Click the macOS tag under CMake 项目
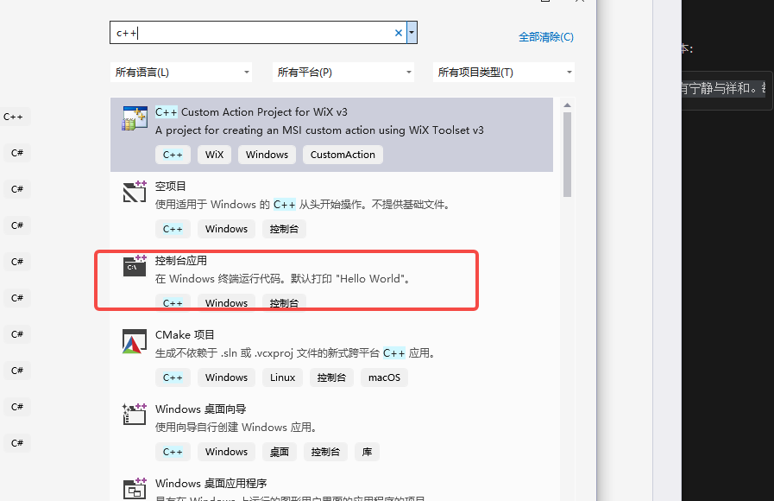The height and width of the screenshot is (501, 774). pyautogui.click(x=384, y=377)
